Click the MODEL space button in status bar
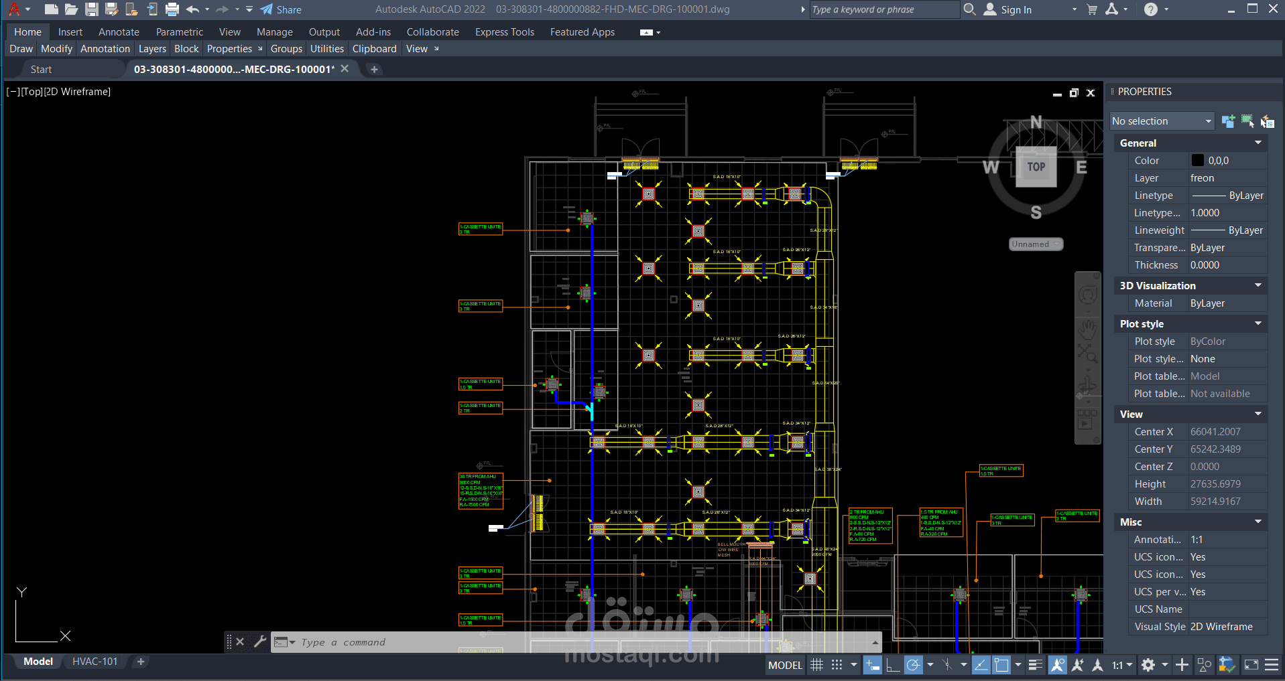 [x=785, y=665]
